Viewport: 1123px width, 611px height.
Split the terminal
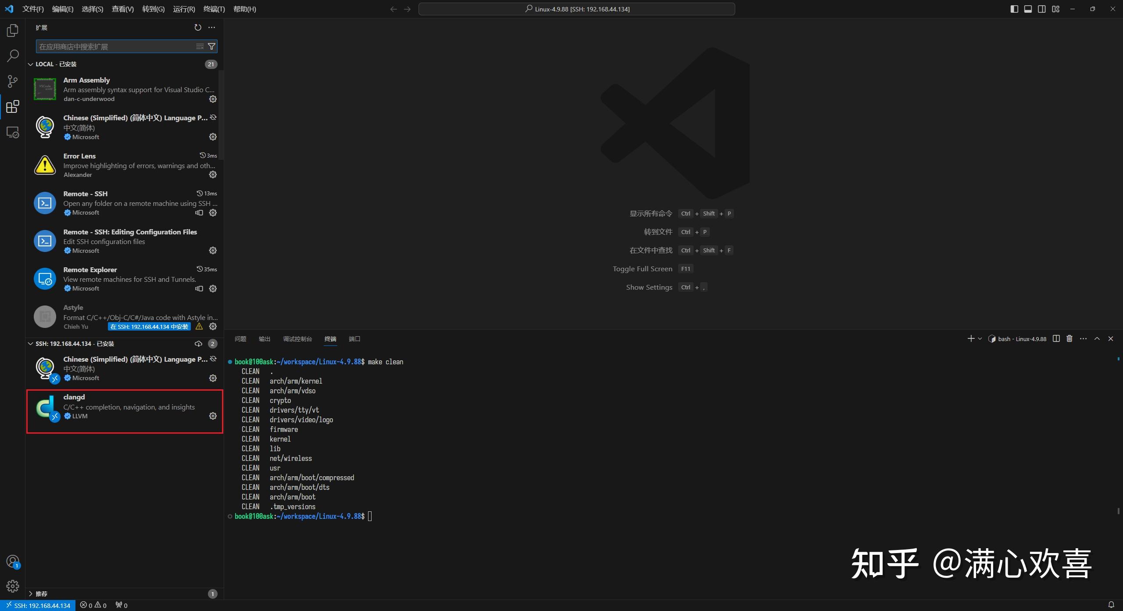[x=1056, y=338]
